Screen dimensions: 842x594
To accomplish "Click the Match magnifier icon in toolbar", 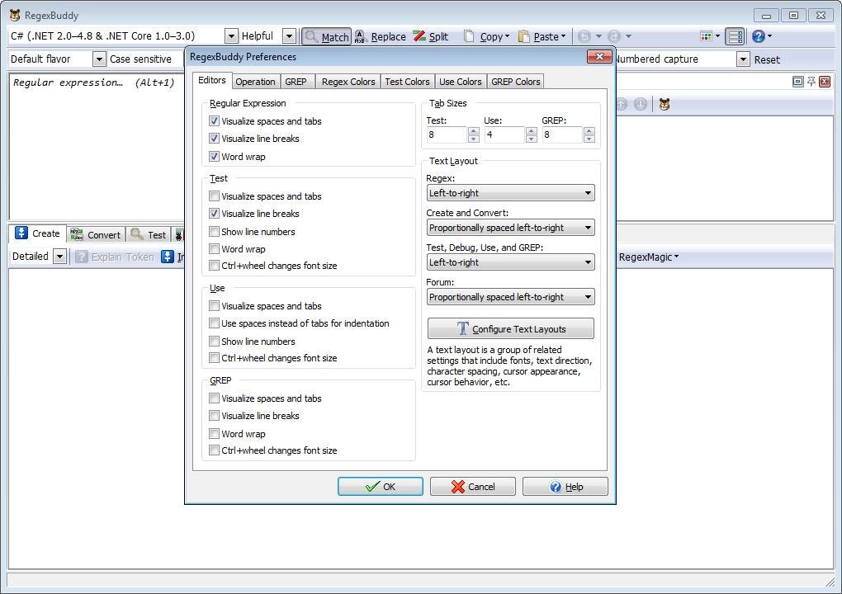I will 311,36.
